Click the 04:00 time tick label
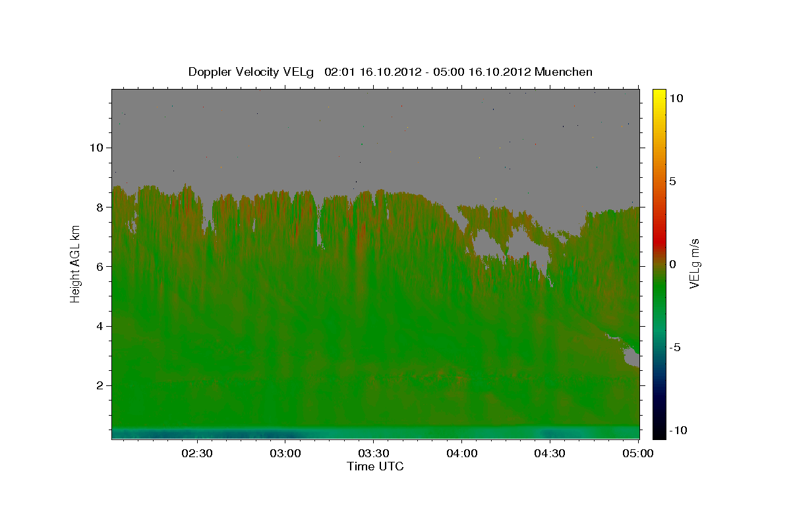This screenshot has height=527, width=791. (461, 453)
